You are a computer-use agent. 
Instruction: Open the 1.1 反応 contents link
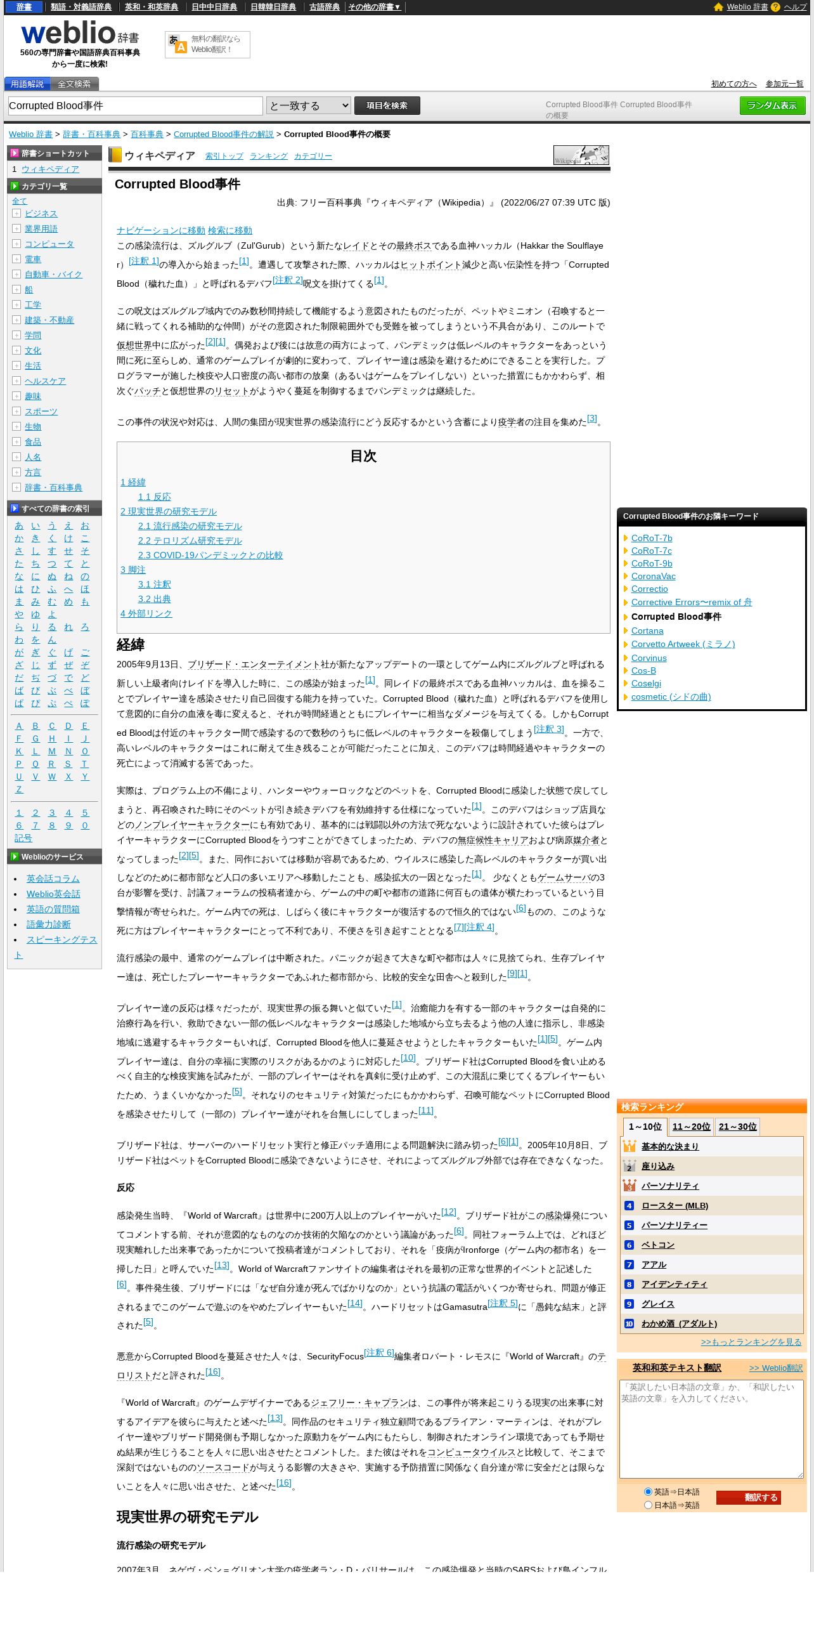tap(155, 497)
